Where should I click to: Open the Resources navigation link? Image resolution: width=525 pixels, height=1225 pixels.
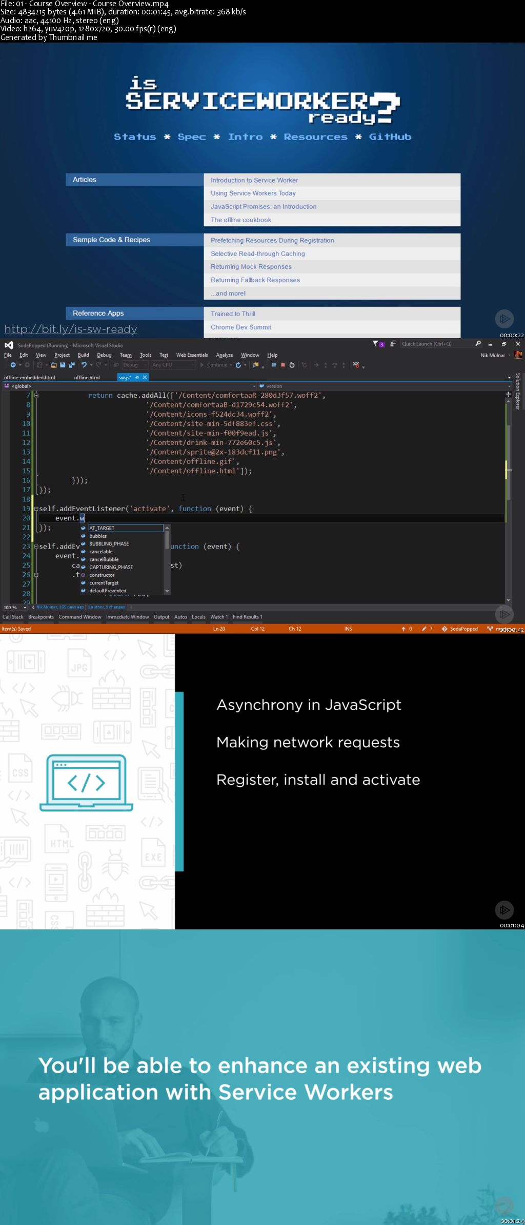pos(316,137)
